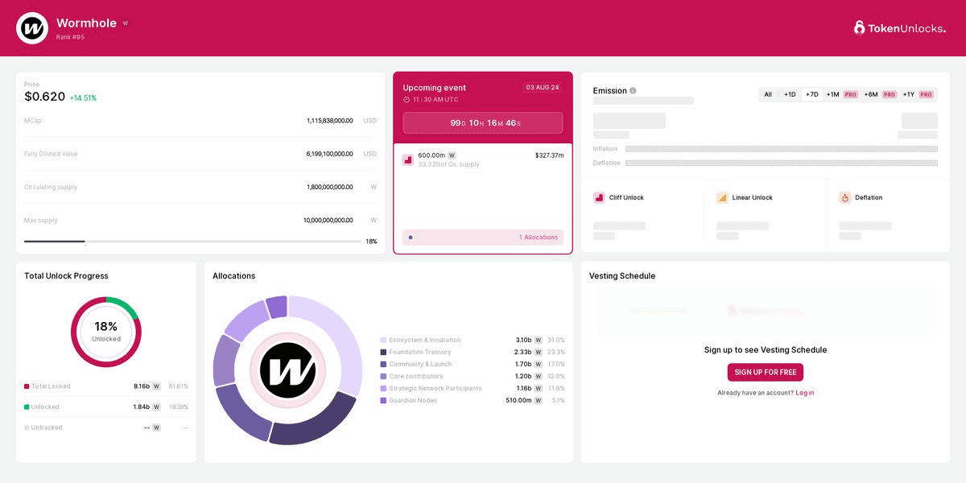Click the 03 AUG 24 date badge
Viewport: 966px width, 483px height.
tap(543, 88)
